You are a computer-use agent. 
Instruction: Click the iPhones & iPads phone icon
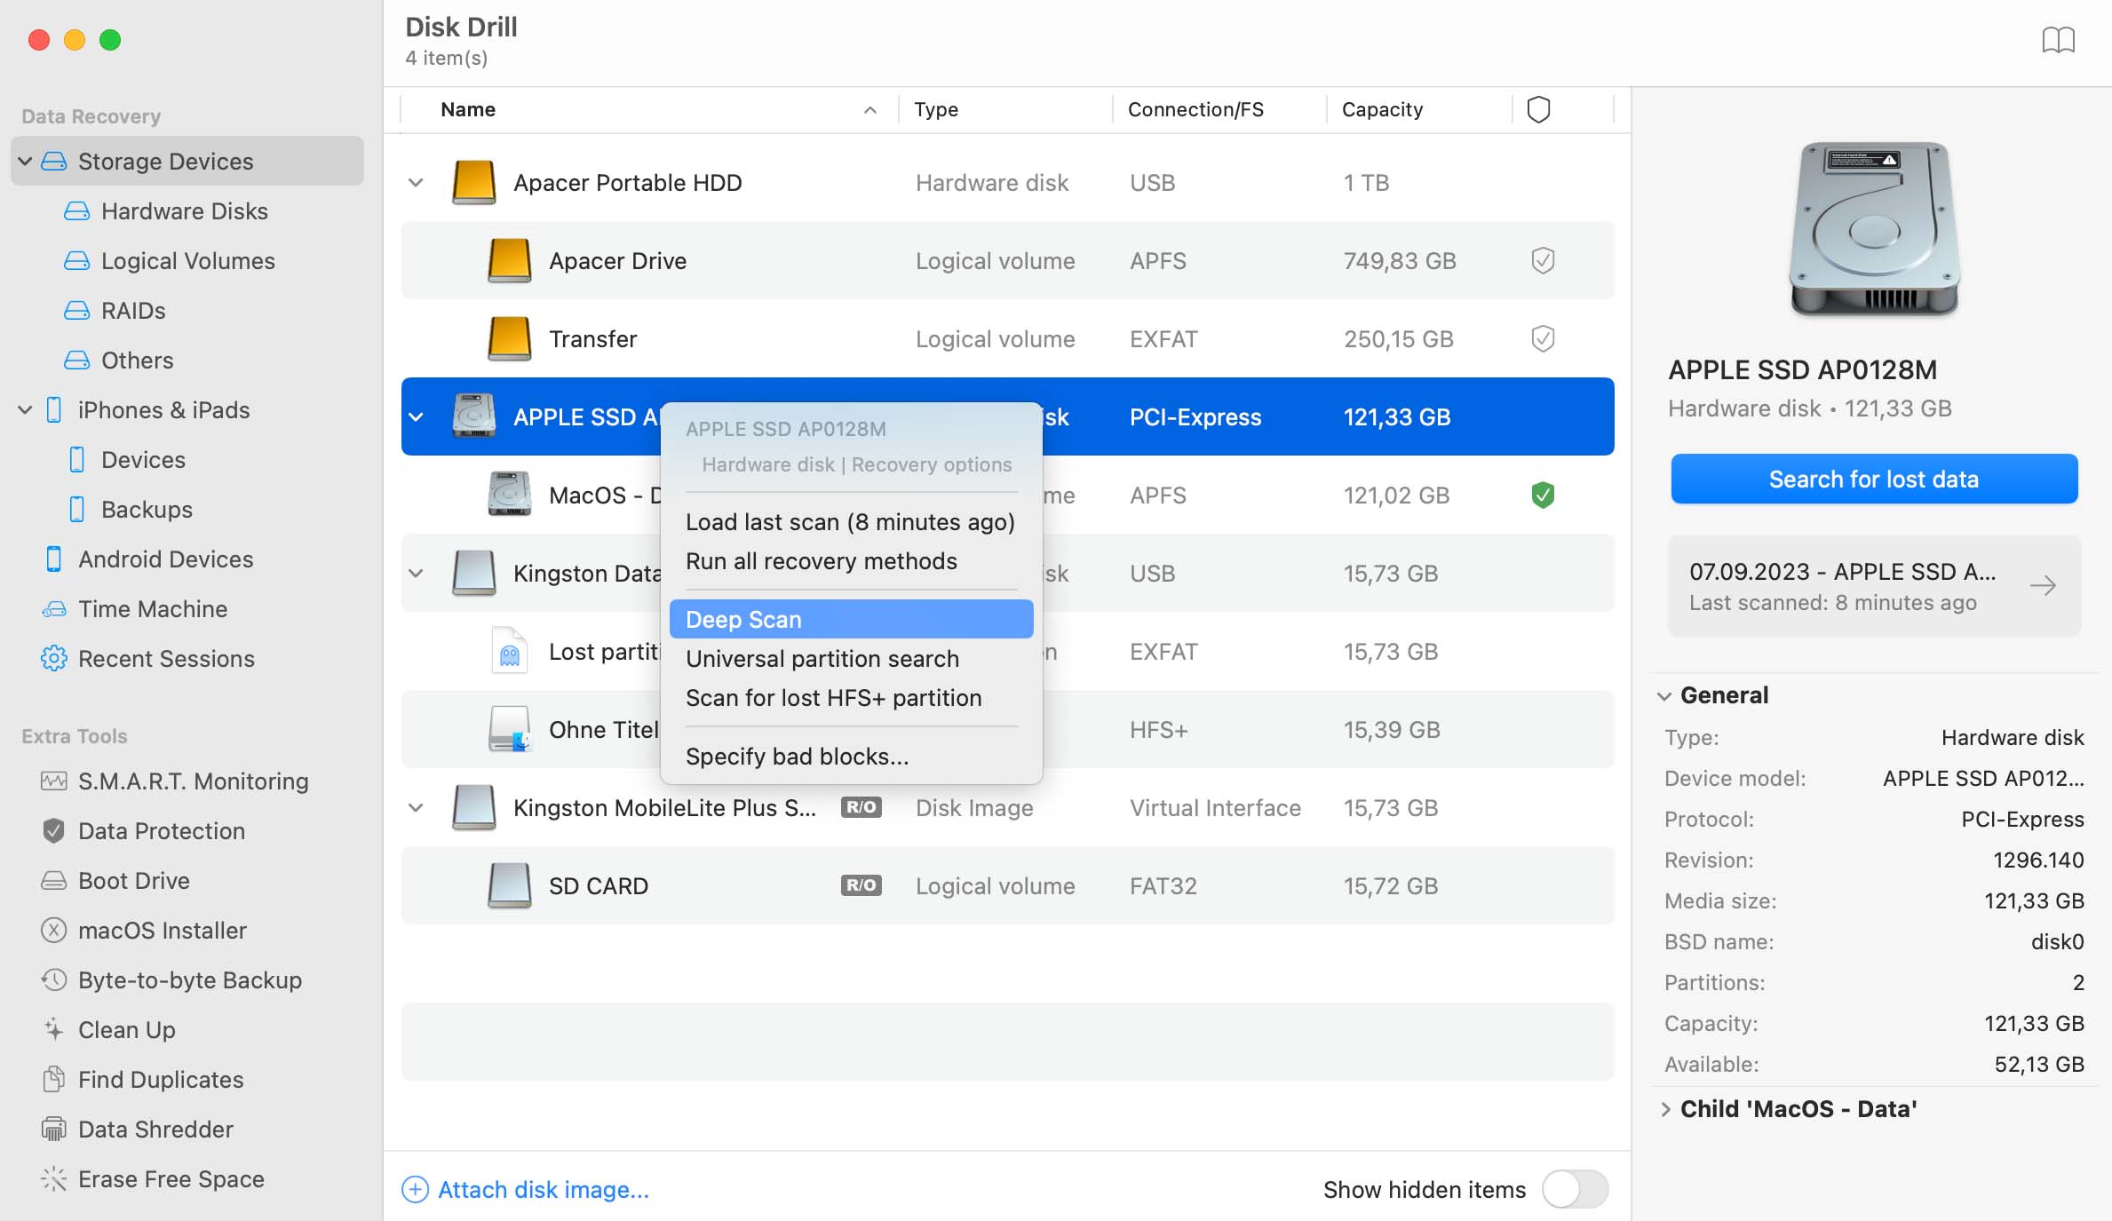point(54,409)
